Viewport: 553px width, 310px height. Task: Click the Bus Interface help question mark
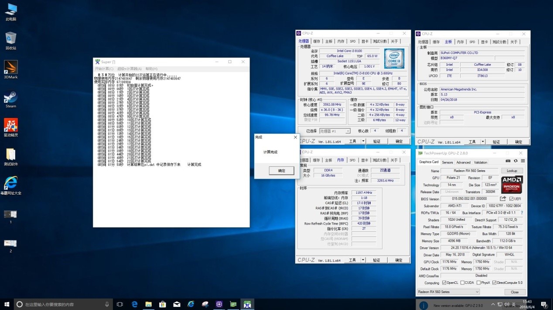(522, 212)
